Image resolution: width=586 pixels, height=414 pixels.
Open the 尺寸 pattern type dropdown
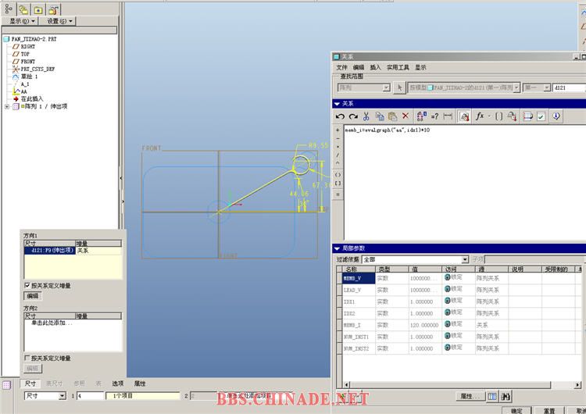click(63, 396)
